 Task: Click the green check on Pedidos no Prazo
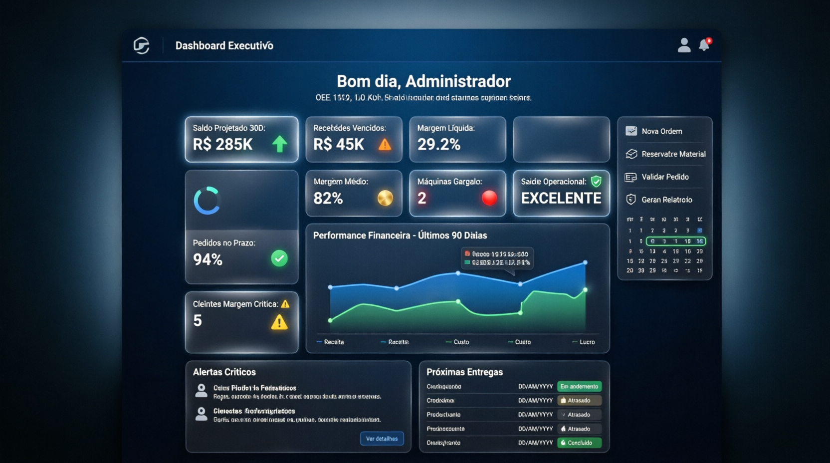pos(279,259)
